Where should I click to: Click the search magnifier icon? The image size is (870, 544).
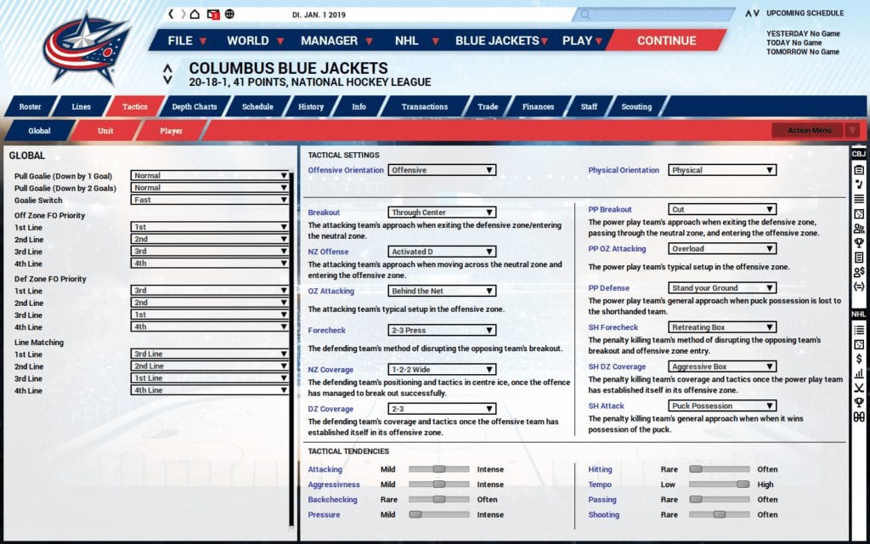[585, 14]
